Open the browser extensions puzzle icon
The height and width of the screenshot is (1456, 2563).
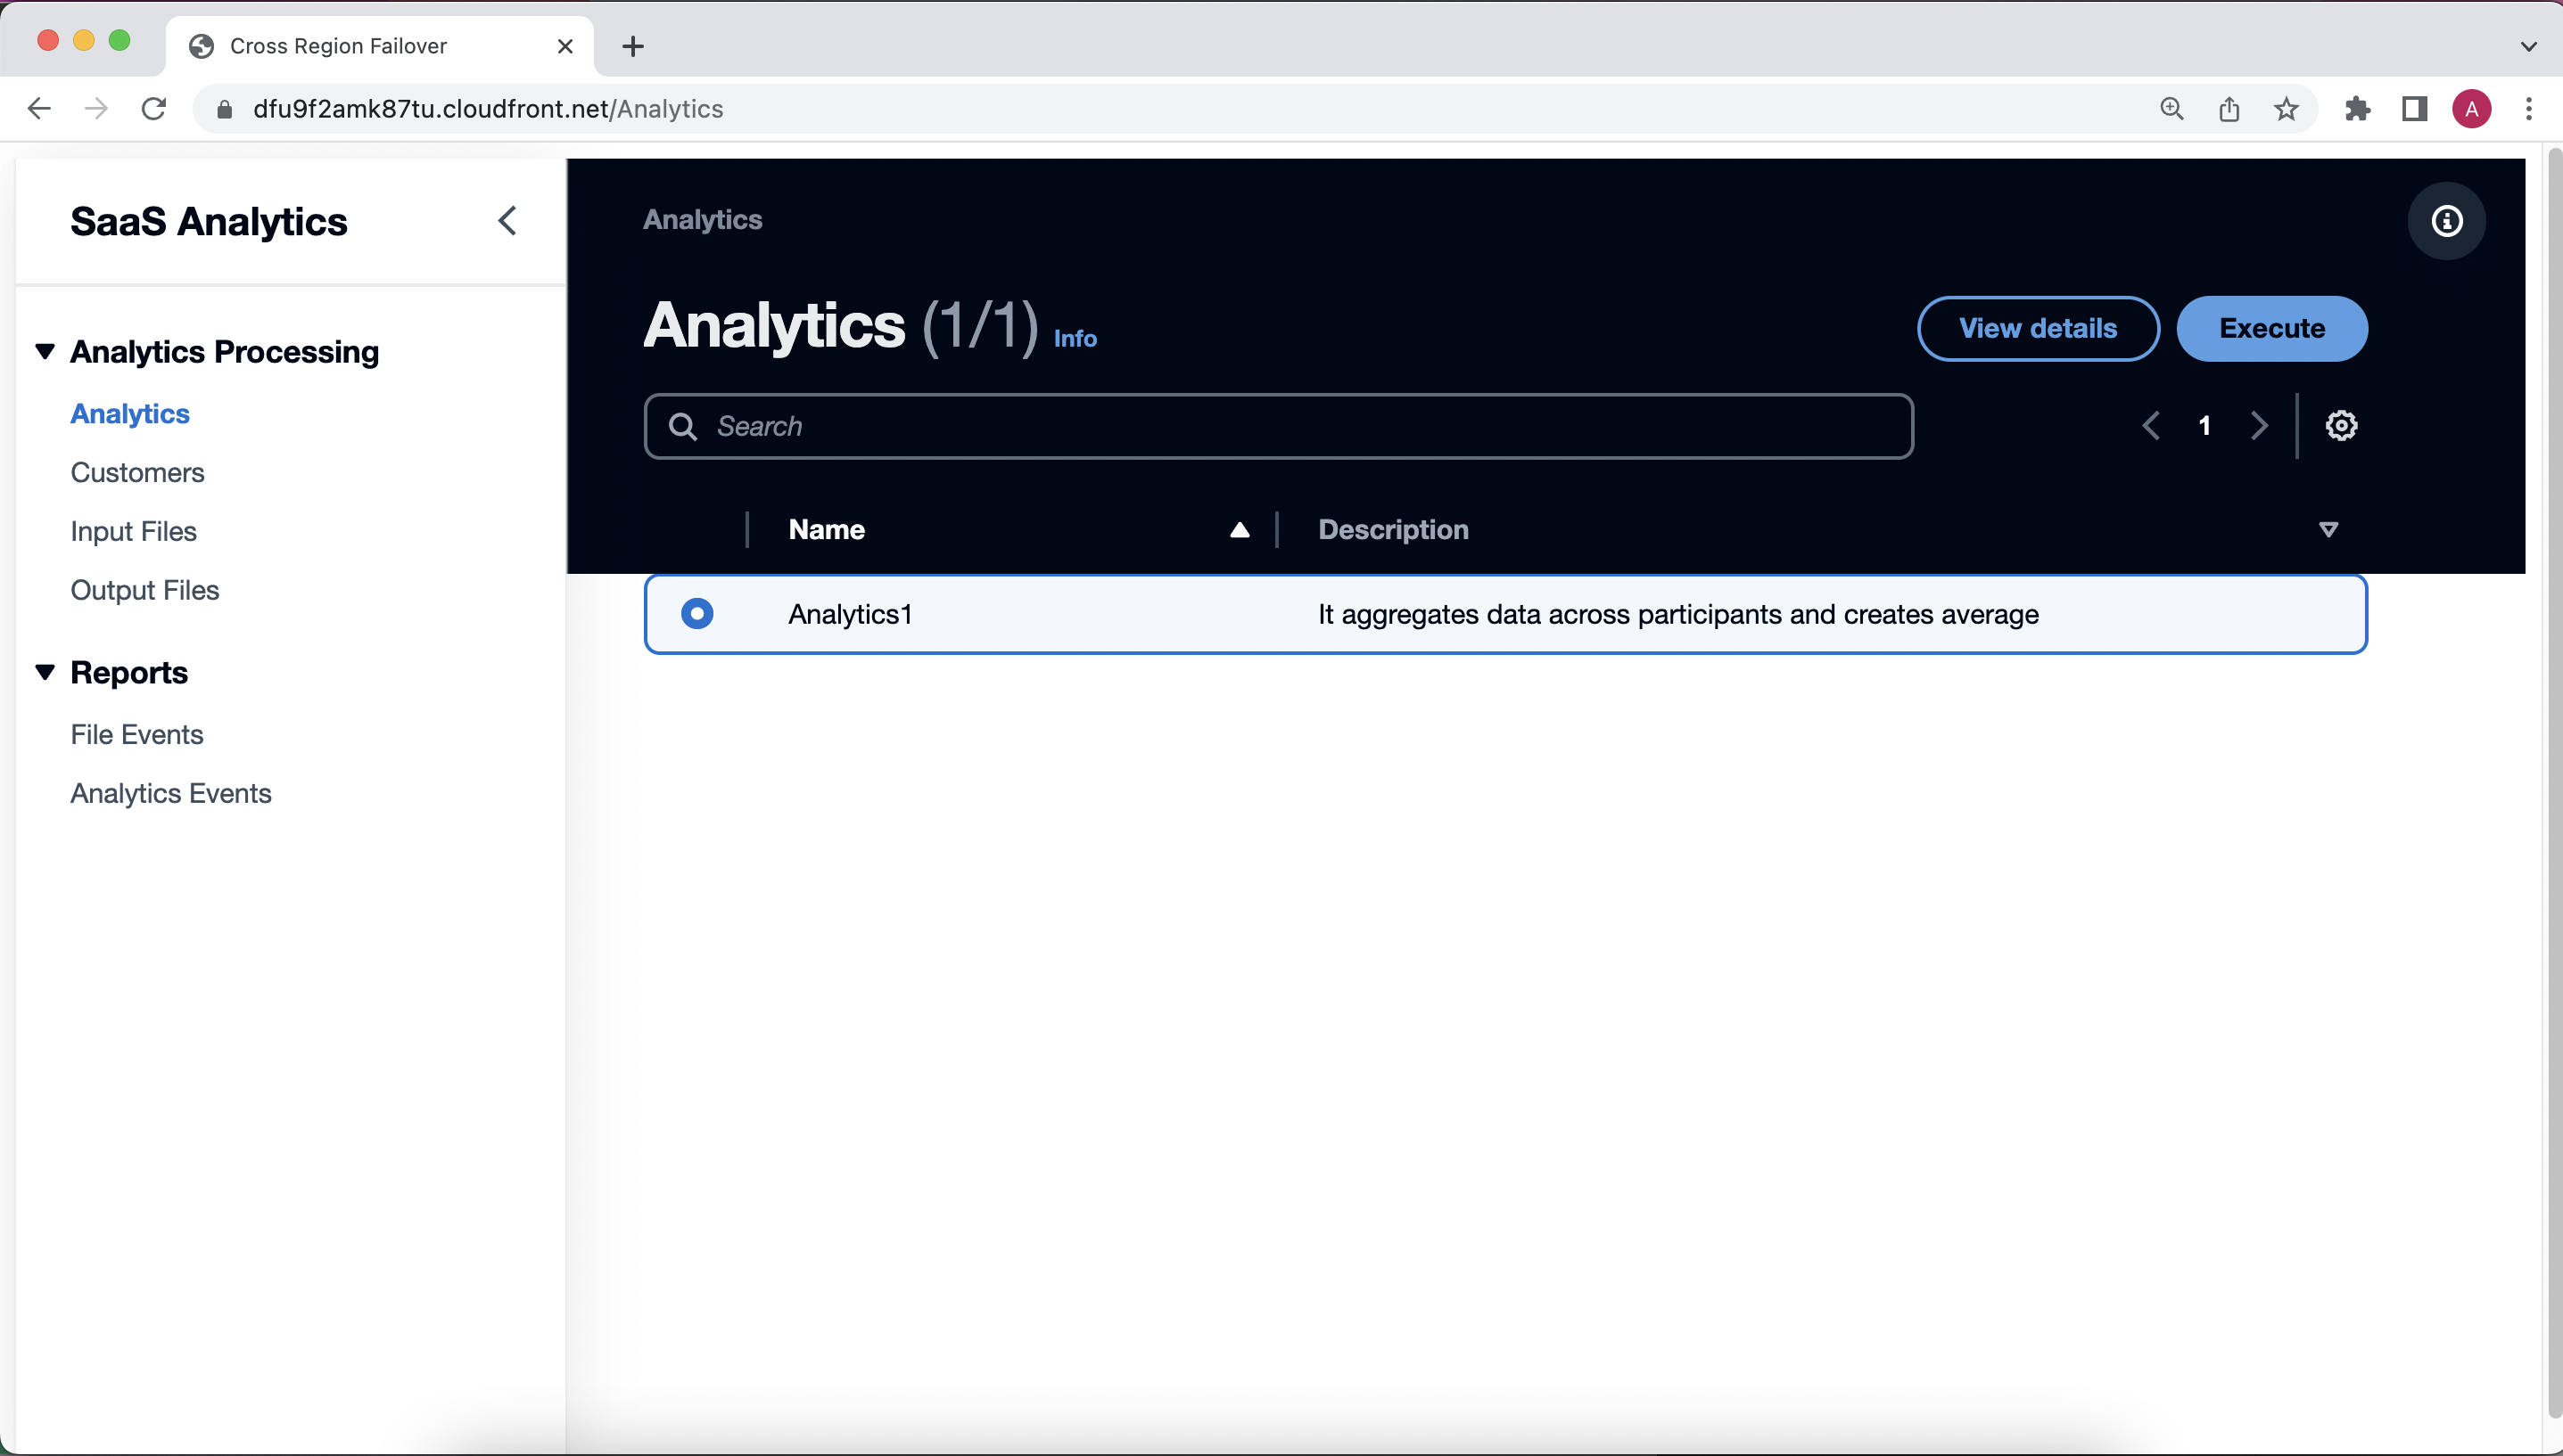coord(2357,109)
